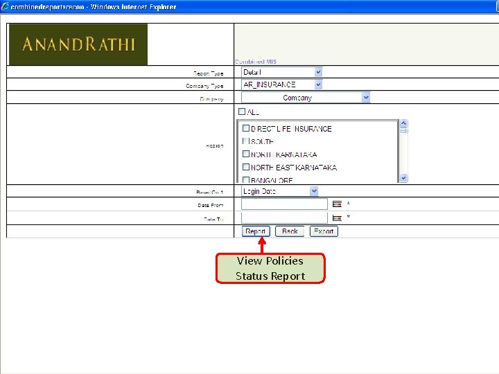This screenshot has height=374, width=499.
Task: Click the Combined MIS heading text
Action: (256, 62)
